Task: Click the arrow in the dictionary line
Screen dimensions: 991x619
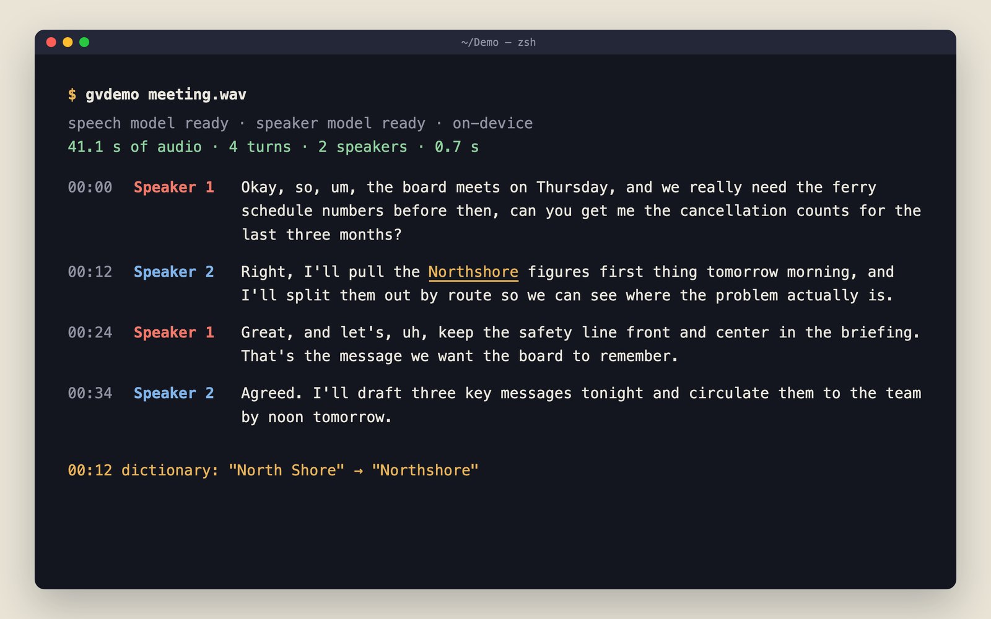Action: pos(358,470)
